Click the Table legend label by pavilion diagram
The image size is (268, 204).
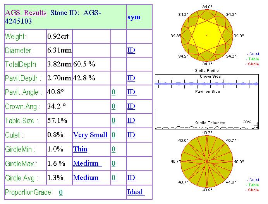(253, 185)
